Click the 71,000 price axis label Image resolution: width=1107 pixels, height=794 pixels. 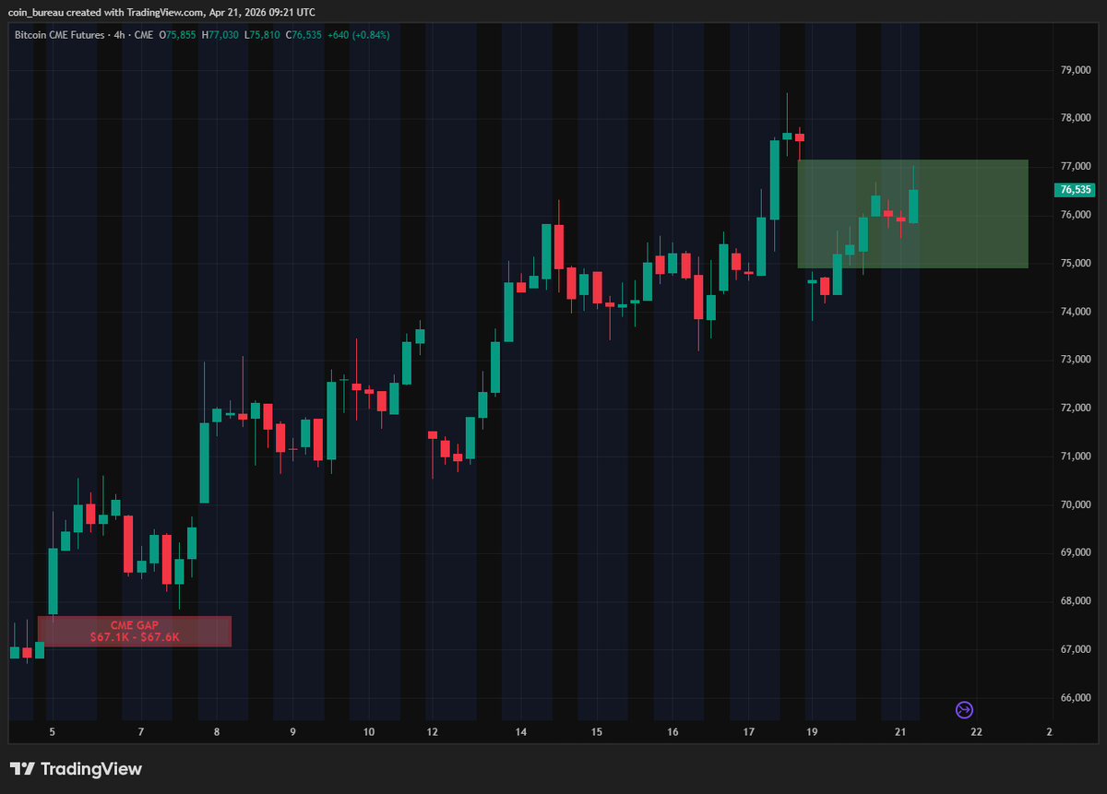tap(1077, 456)
